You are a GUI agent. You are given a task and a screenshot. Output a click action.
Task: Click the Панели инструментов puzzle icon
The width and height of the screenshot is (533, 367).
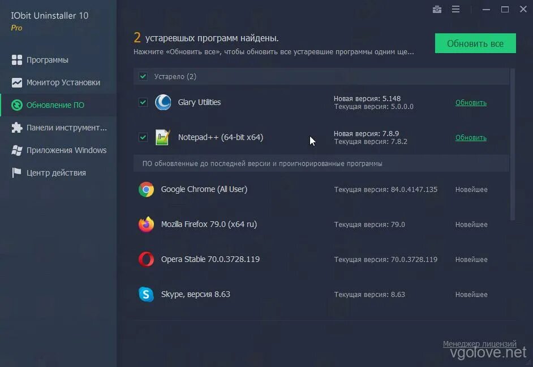click(x=16, y=128)
